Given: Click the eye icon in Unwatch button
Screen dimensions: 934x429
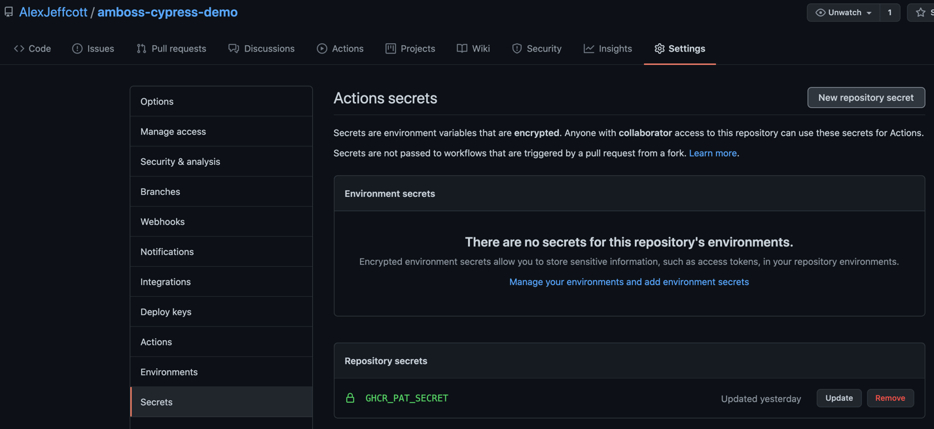Looking at the screenshot, I should point(820,12).
